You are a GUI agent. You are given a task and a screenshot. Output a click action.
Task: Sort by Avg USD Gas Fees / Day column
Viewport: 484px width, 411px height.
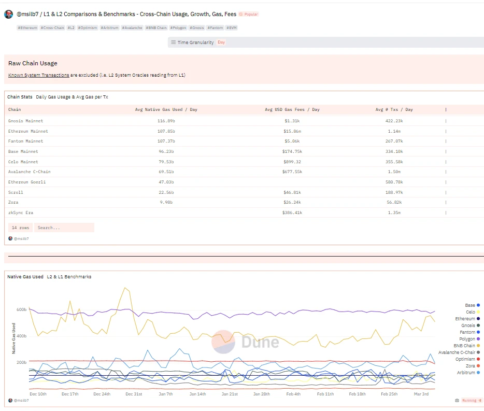point(292,109)
